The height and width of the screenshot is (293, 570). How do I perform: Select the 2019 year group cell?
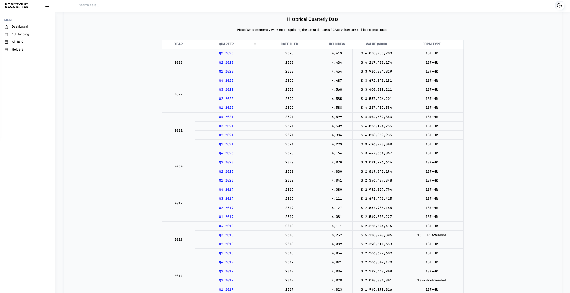coord(178,204)
